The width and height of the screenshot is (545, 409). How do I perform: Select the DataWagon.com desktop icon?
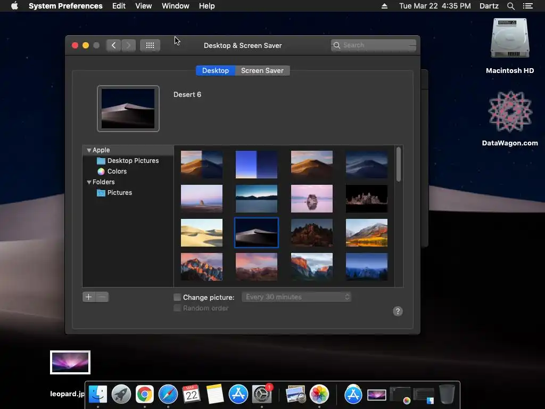pyautogui.click(x=510, y=111)
